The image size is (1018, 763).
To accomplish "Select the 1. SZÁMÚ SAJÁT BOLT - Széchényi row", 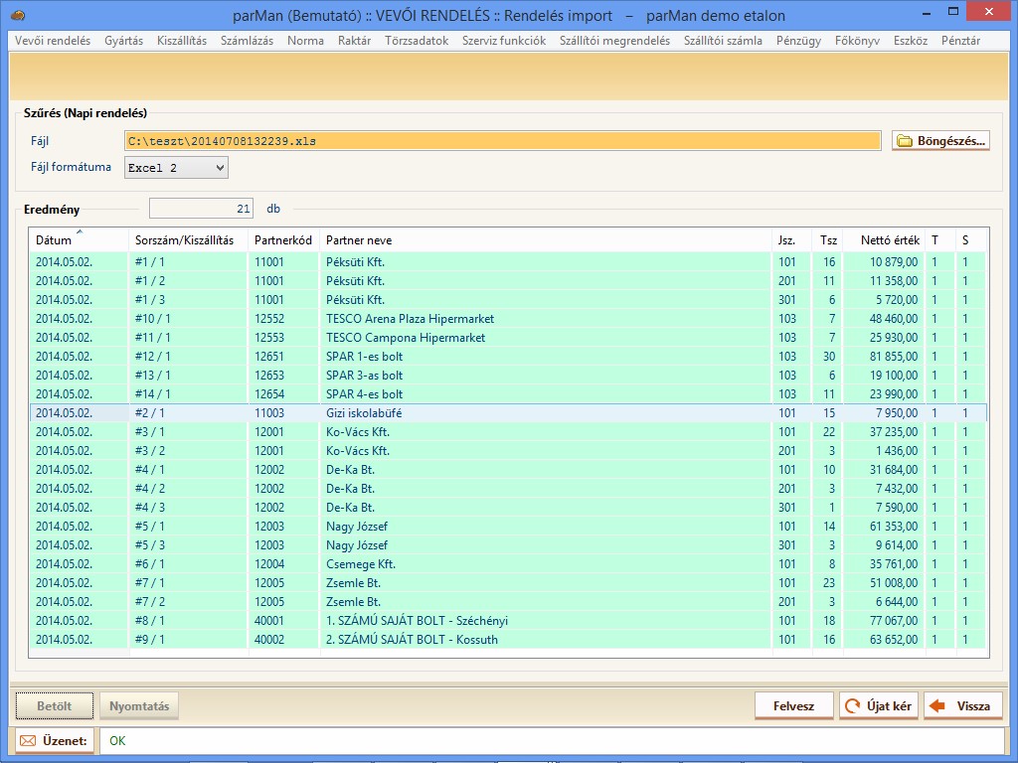I will pyautogui.click(x=508, y=620).
